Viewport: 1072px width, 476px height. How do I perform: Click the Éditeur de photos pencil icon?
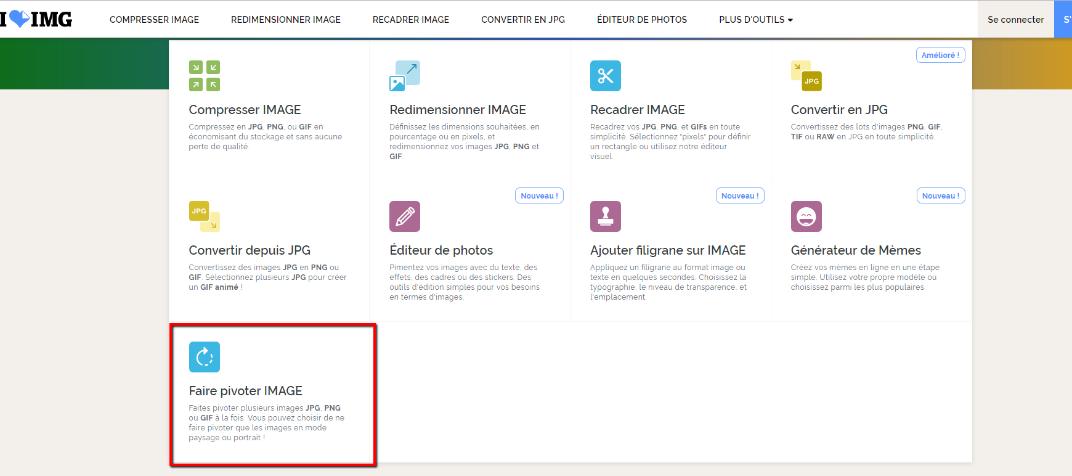coord(405,216)
